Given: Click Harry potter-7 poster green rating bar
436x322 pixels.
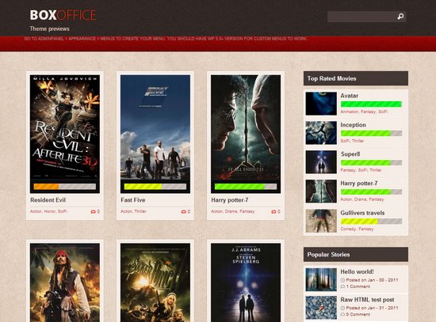Looking at the screenshot, I should 246,187.
